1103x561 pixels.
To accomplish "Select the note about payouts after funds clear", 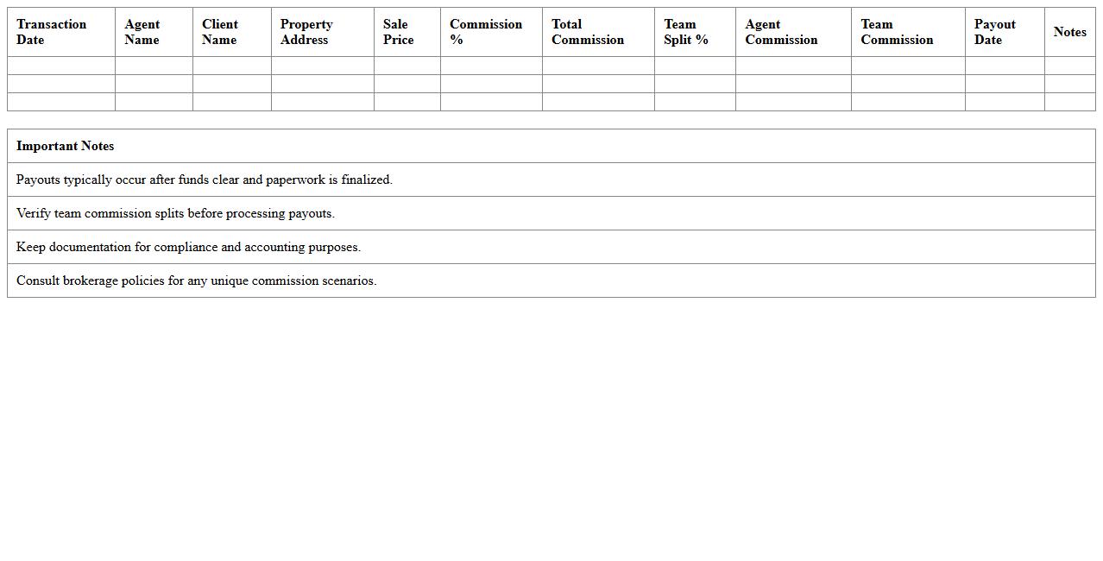I will coord(205,180).
